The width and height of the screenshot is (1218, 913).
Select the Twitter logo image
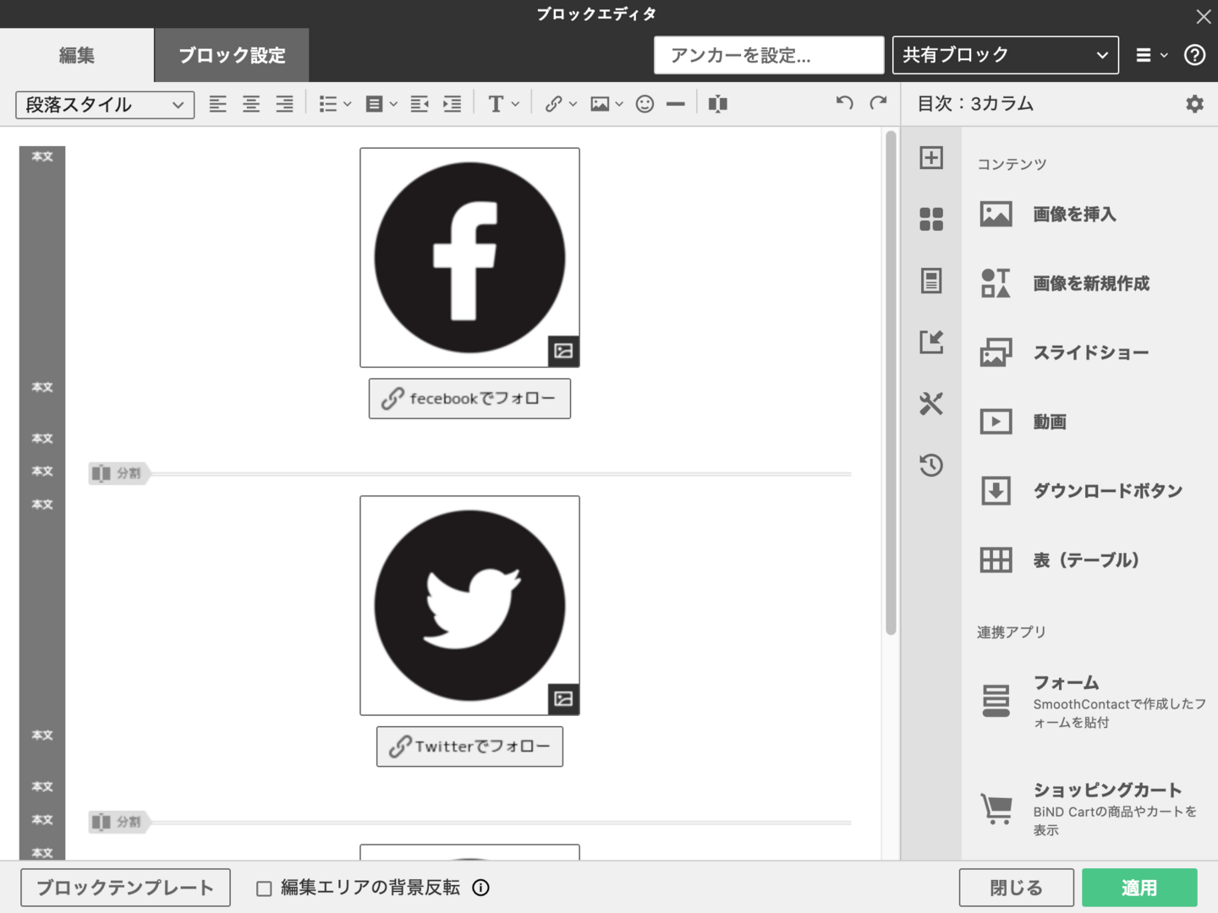469,605
